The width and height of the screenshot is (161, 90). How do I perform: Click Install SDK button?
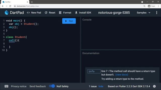83,13
